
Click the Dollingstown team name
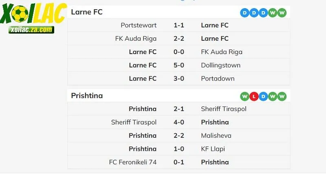tap(220, 65)
